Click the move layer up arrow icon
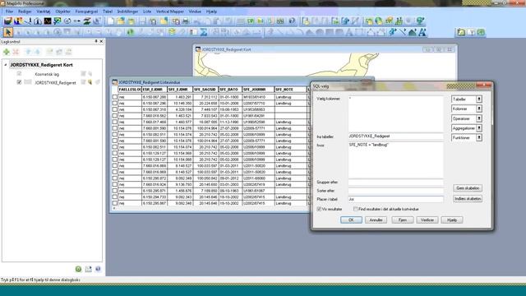526x296 pixels. (x=28, y=52)
